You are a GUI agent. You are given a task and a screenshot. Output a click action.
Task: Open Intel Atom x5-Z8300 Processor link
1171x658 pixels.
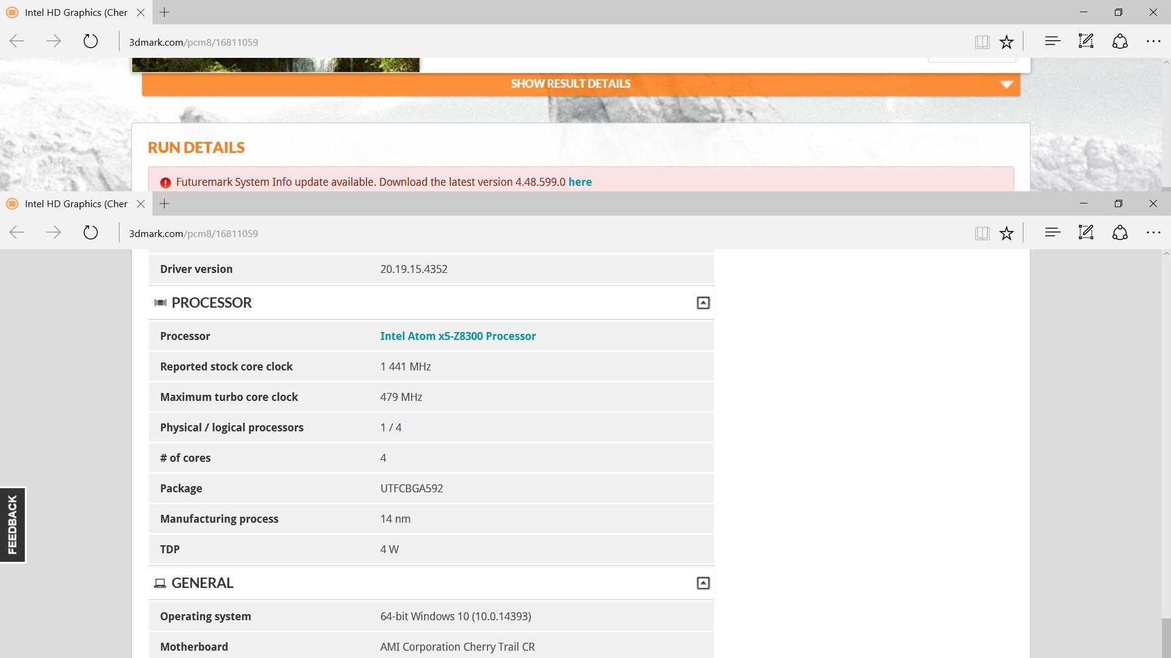[457, 336]
